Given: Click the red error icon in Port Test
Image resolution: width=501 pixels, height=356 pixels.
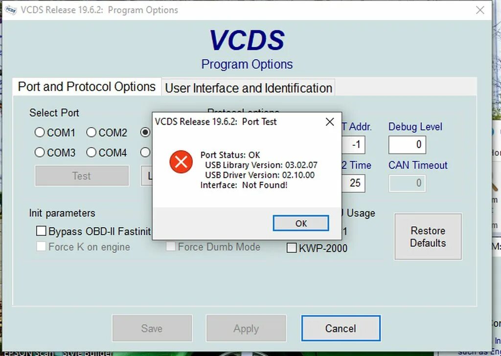Looking at the screenshot, I should point(181,162).
